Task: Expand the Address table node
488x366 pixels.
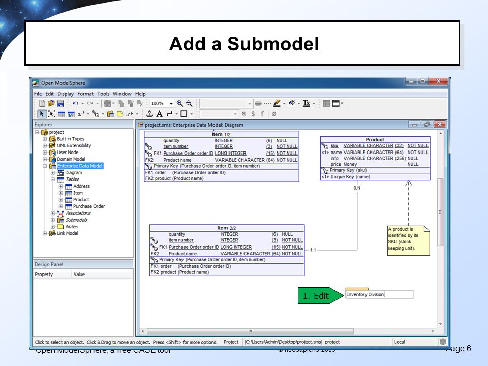Action: pos(61,186)
